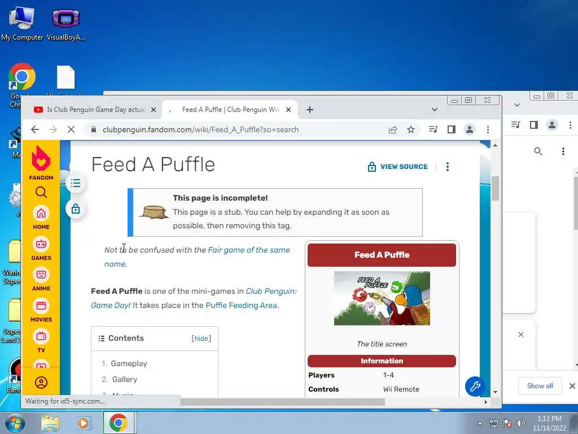Image resolution: width=578 pixels, height=434 pixels.
Task: Open profile avatar in front Chrome window
Action: point(470,129)
